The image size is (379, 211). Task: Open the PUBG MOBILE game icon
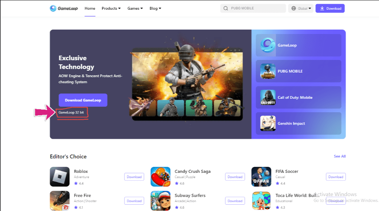click(x=268, y=71)
